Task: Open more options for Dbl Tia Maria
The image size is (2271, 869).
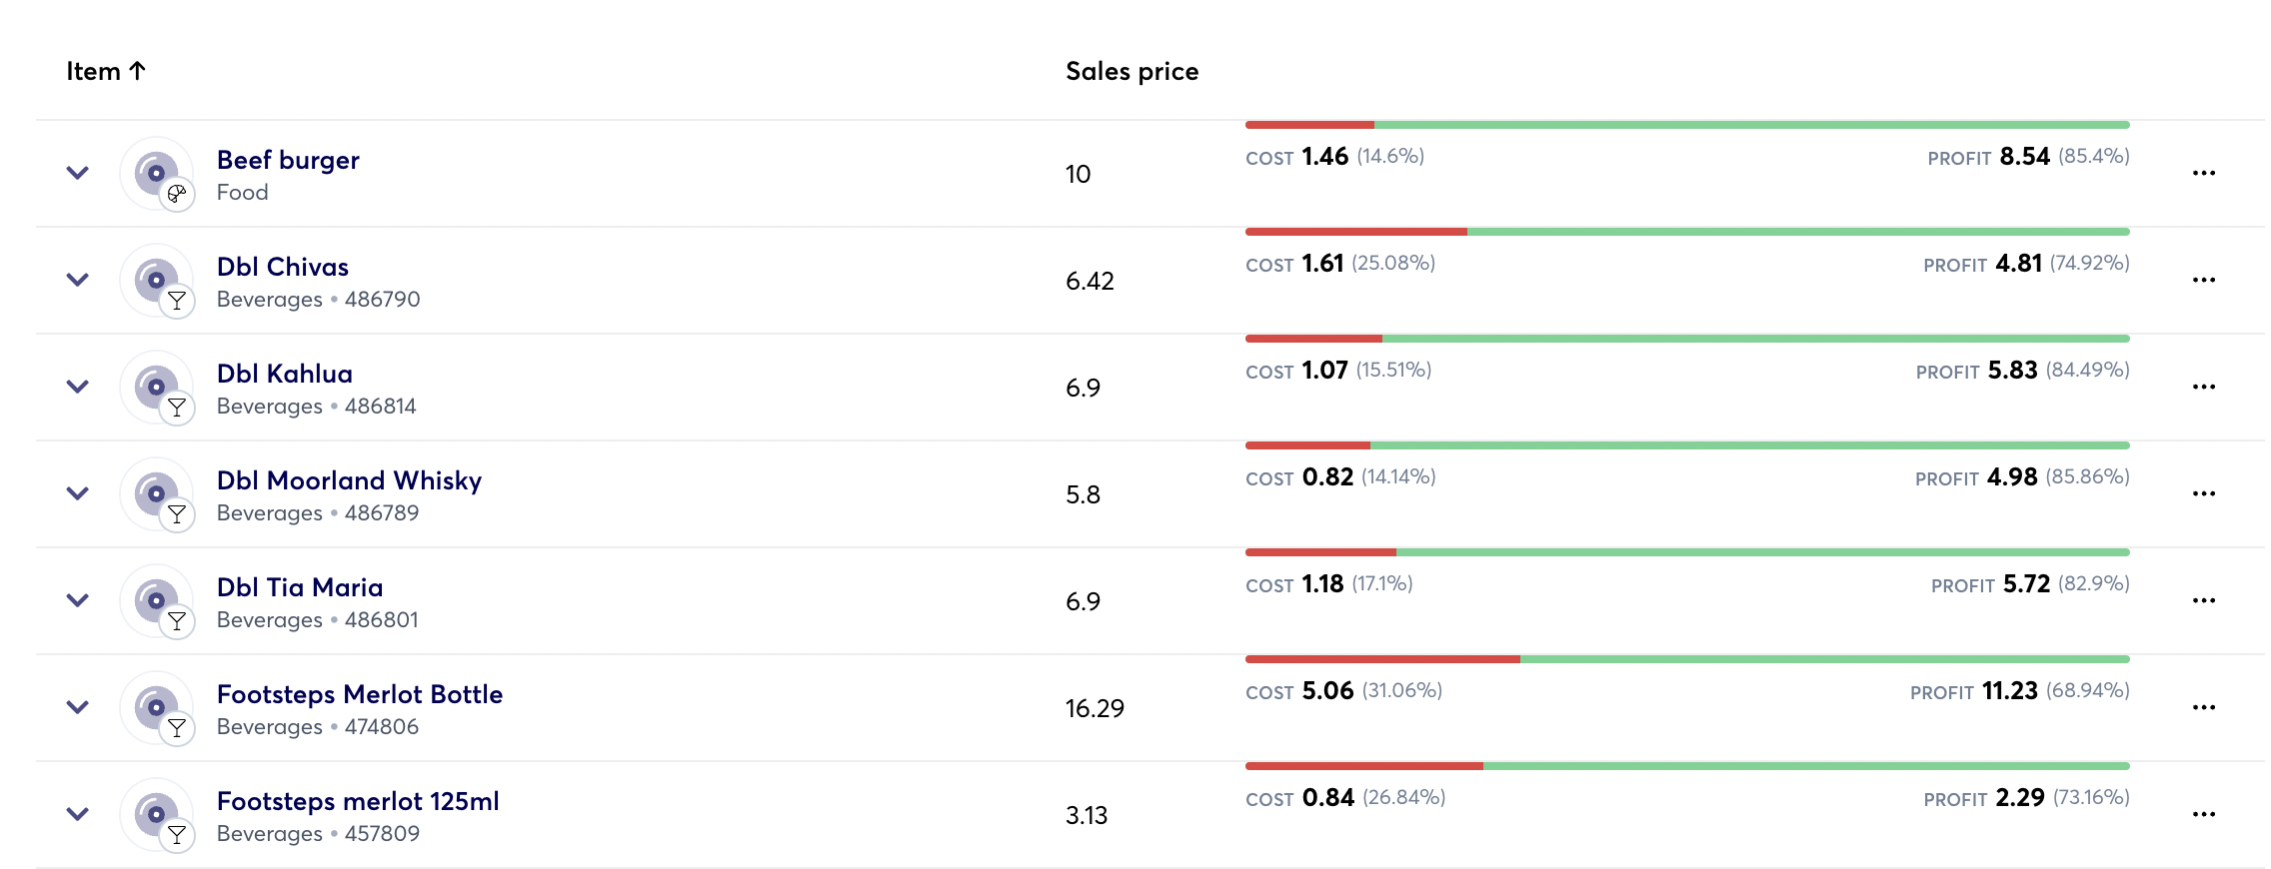Action: (x=2203, y=601)
